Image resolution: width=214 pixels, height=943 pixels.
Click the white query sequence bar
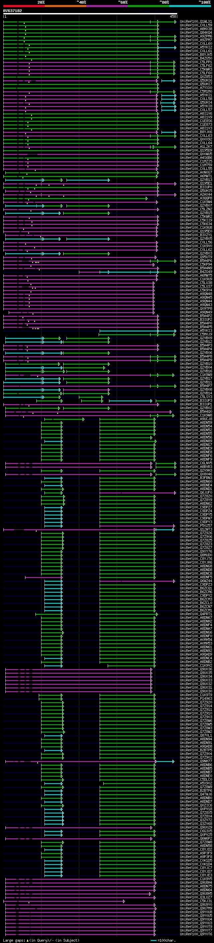coord(90,14)
